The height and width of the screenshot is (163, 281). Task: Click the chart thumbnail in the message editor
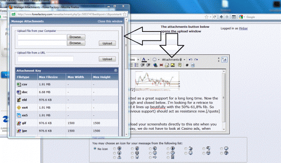(157, 81)
